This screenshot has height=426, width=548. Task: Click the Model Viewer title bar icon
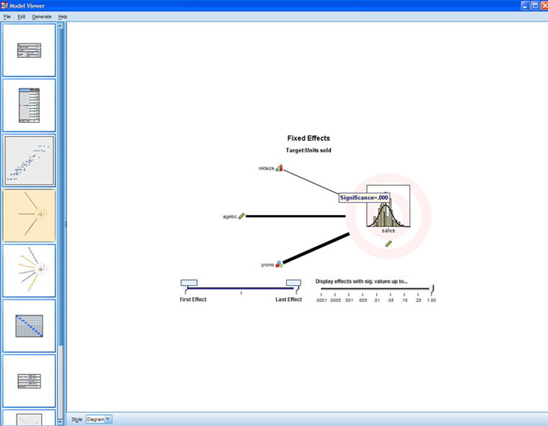[x=5, y=5]
